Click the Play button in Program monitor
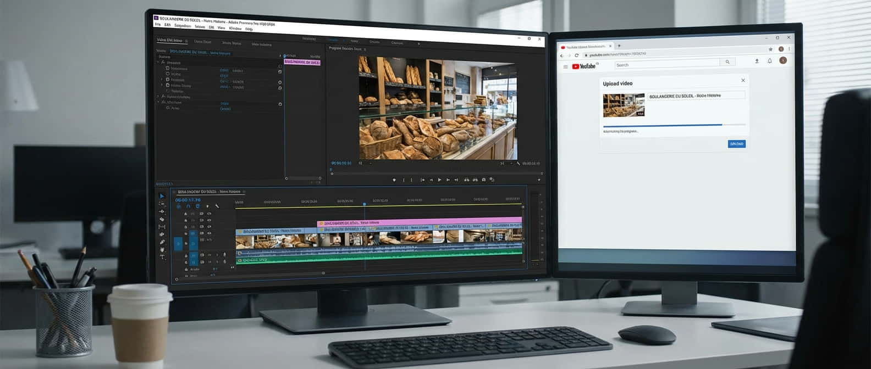Image resolution: width=871 pixels, height=369 pixels. click(x=439, y=180)
